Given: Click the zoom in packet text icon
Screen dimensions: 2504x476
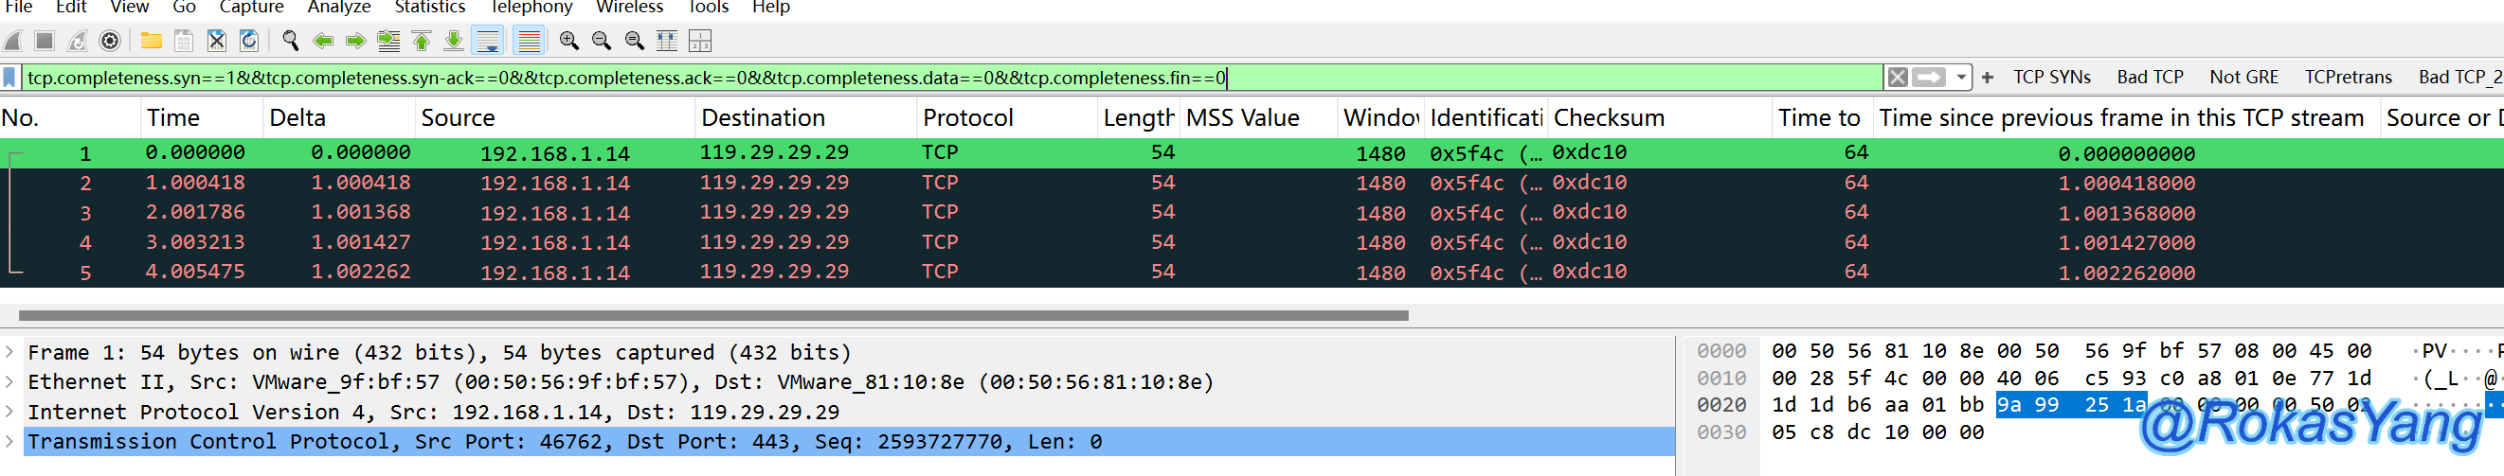Looking at the screenshot, I should click(568, 41).
